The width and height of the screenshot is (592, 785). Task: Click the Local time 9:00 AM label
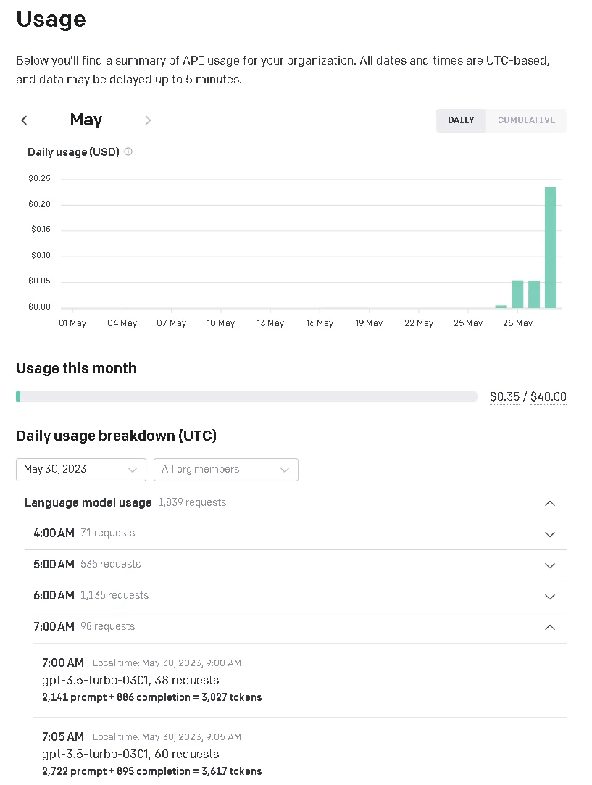click(167, 663)
